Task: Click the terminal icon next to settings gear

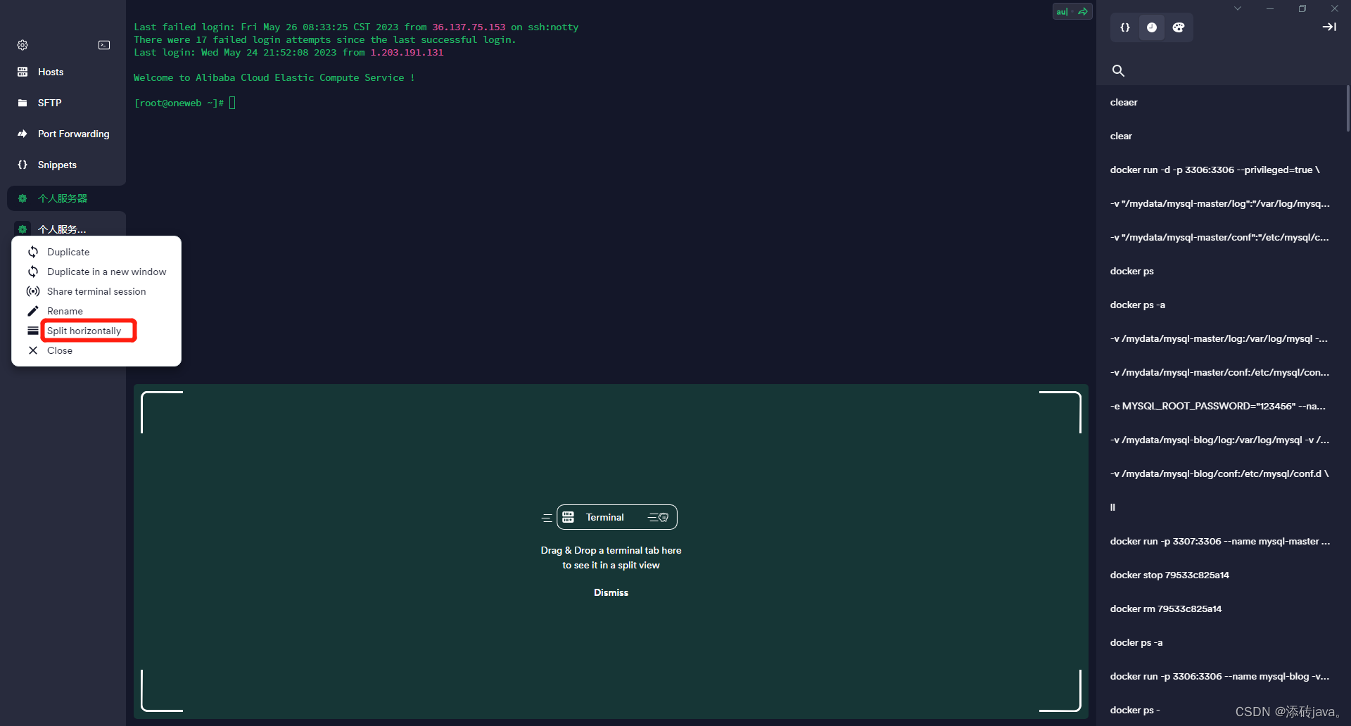Action: pos(104,45)
